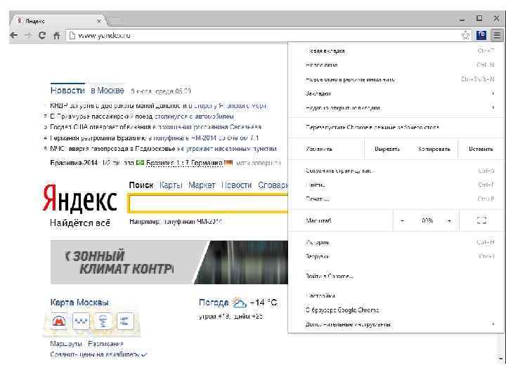The width and height of the screenshot is (506, 379).
Task: Bookmark this page with the star icon
Action: pyautogui.click(x=466, y=35)
